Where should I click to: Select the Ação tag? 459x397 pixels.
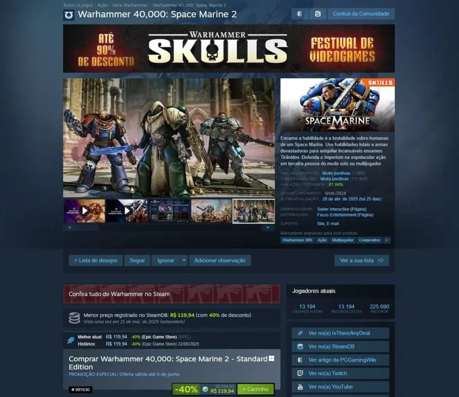point(322,240)
